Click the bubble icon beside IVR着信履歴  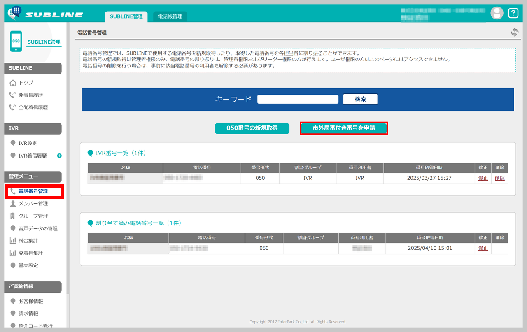(13, 156)
